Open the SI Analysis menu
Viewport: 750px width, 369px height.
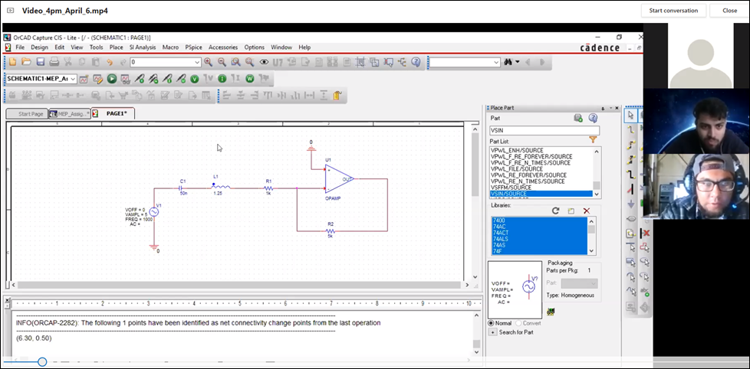(x=143, y=47)
